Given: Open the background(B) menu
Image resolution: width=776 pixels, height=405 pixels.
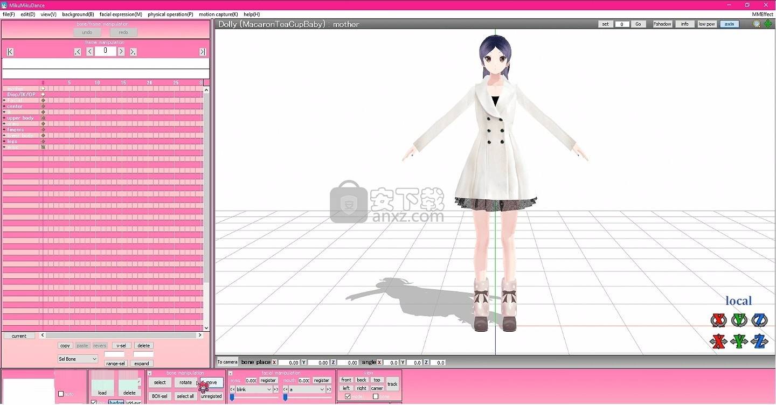Looking at the screenshot, I should pos(78,15).
